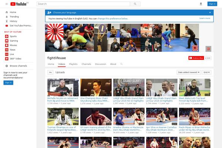
Task: Open the hamburger guide menu
Action: click(7, 4)
